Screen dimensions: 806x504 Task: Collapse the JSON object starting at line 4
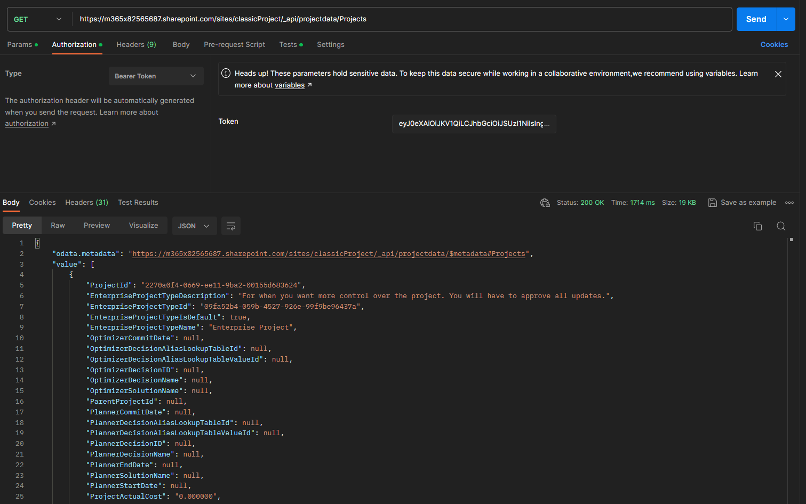(x=71, y=274)
